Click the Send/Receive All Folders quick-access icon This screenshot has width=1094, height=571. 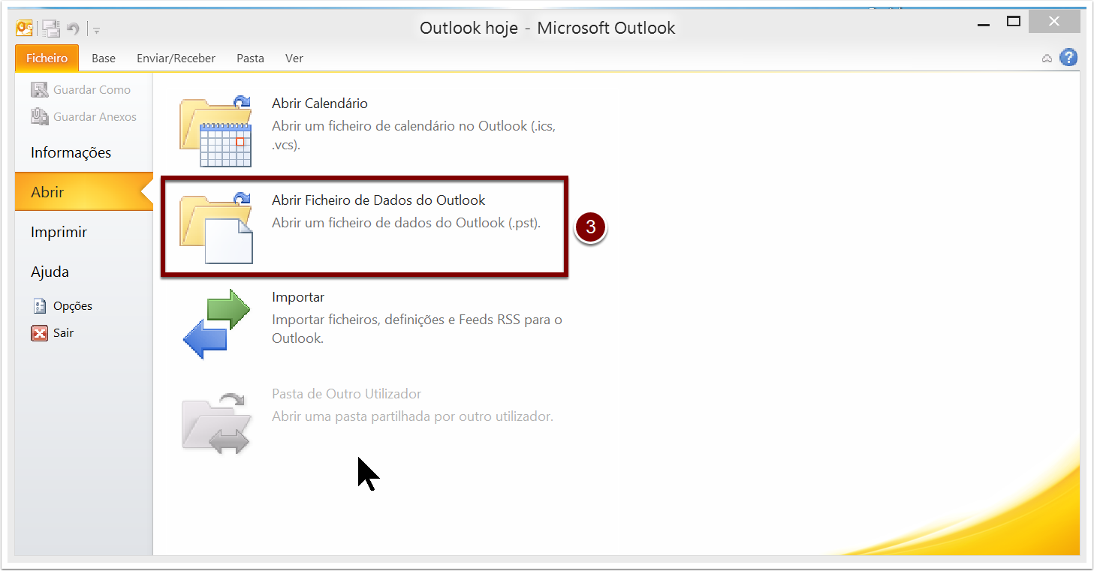pos(50,29)
